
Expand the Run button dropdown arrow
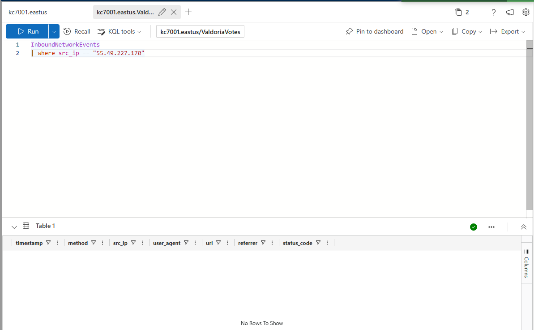tap(54, 31)
